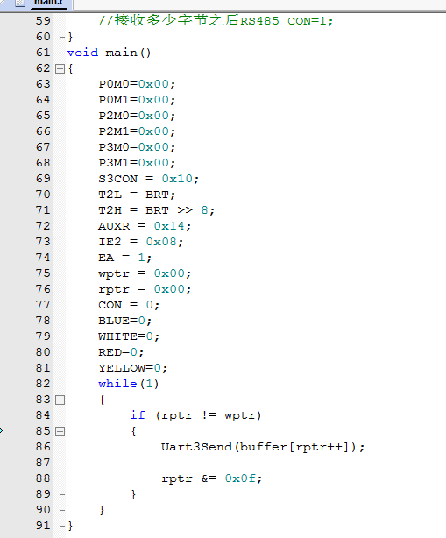Click the 'EA = 1;' line
The width and height of the screenshot is (446, 538).
point(125,258)
